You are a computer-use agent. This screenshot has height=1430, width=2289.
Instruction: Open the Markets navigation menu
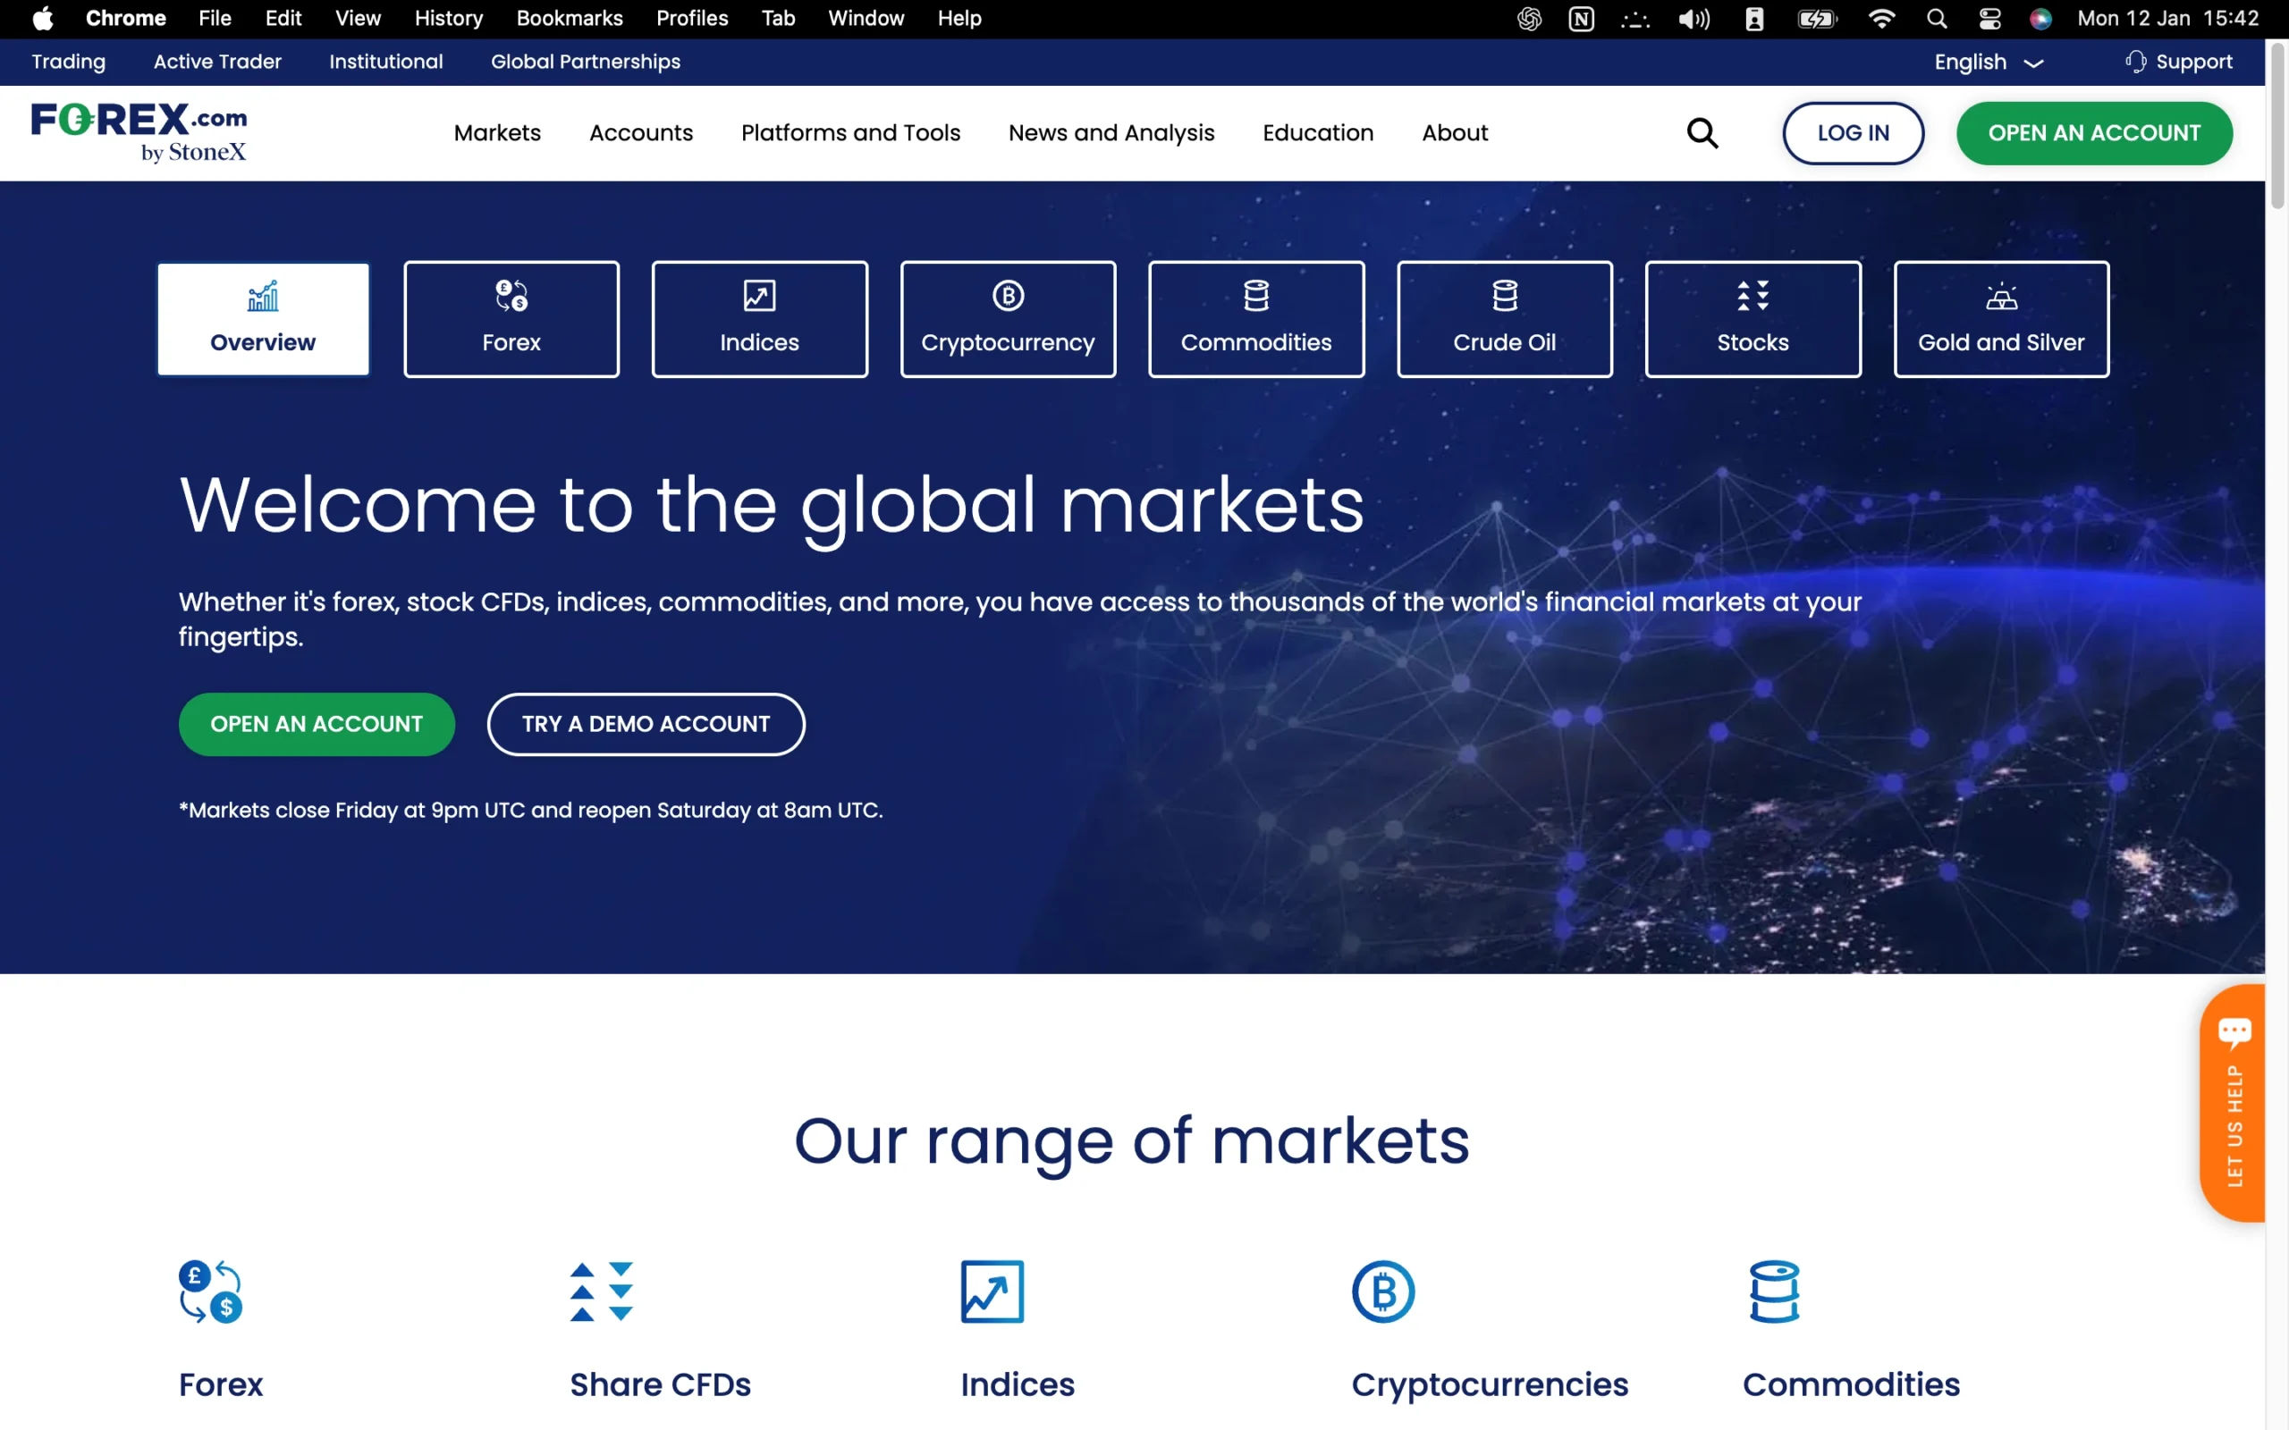(x=496, y=132)
